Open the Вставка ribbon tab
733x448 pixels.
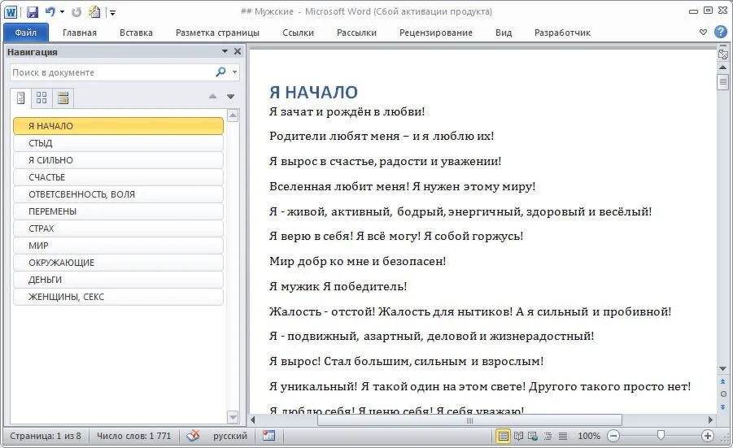[x=136, y=33]
